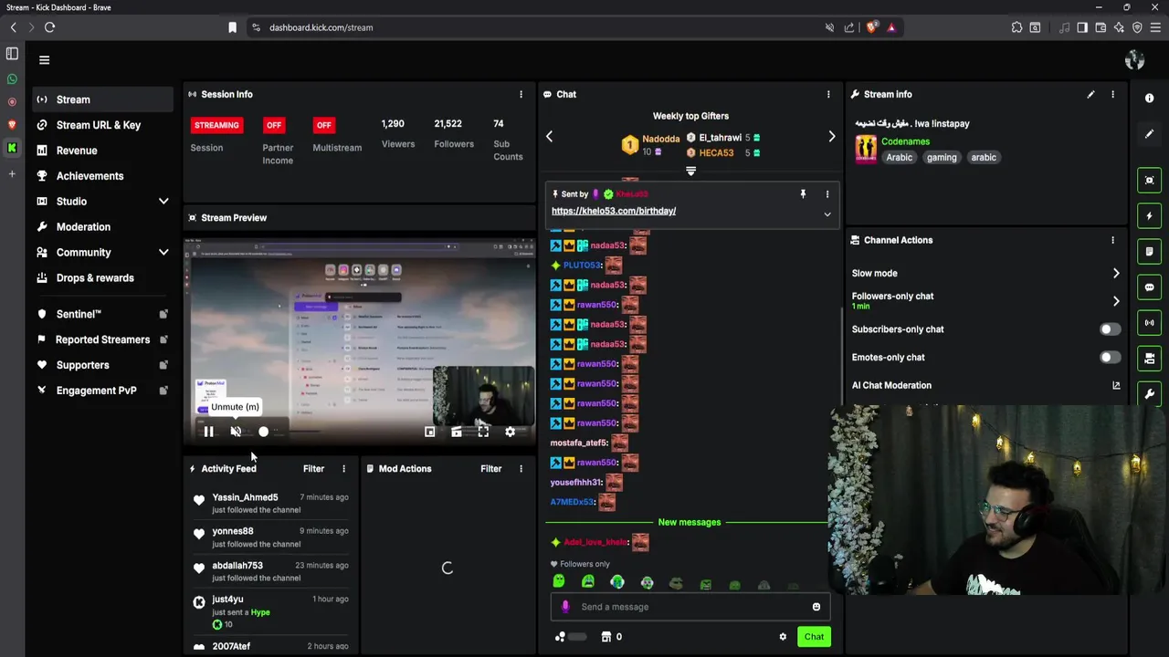Show next top gifters with right arrow
Screen dimensions: 1169x657
tap(831, 137)
